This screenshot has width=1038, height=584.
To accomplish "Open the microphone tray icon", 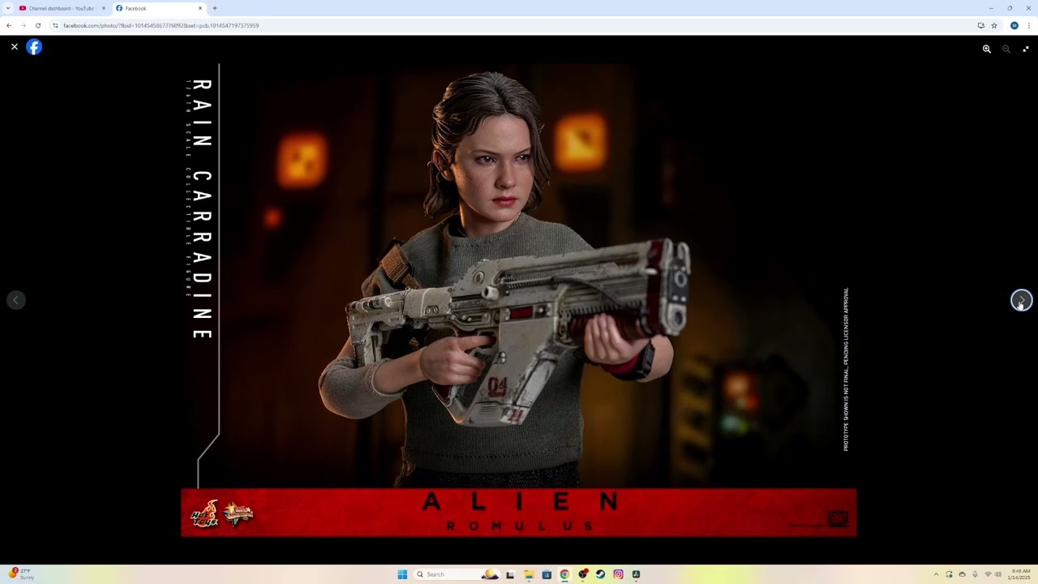I will [975, 574].
